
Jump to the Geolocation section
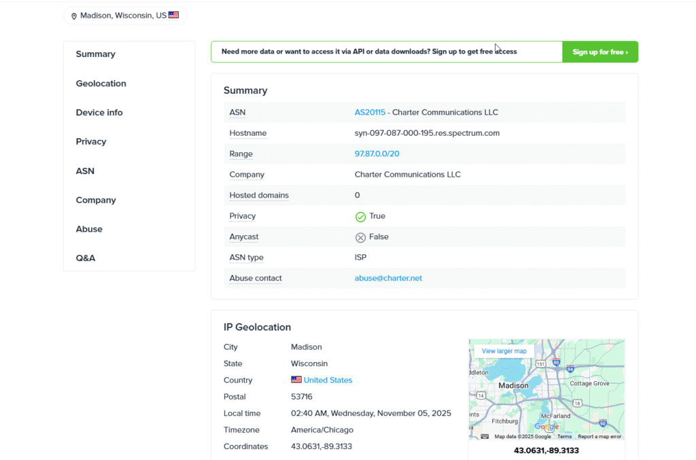coord(101,84)
